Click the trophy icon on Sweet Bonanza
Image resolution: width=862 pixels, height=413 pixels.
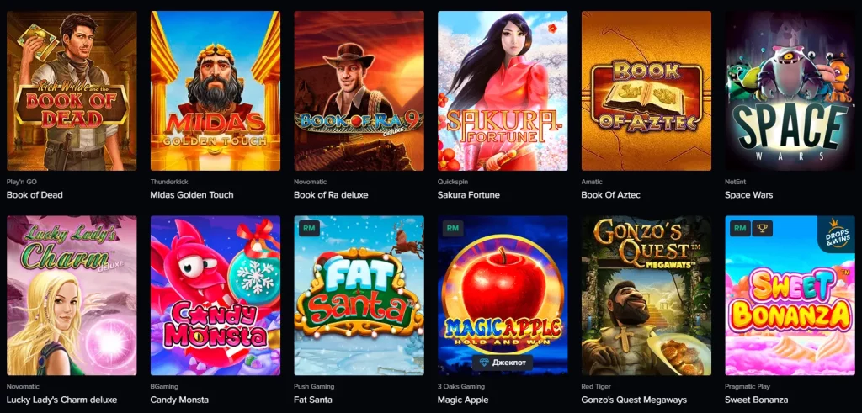(x=762, y=229)
